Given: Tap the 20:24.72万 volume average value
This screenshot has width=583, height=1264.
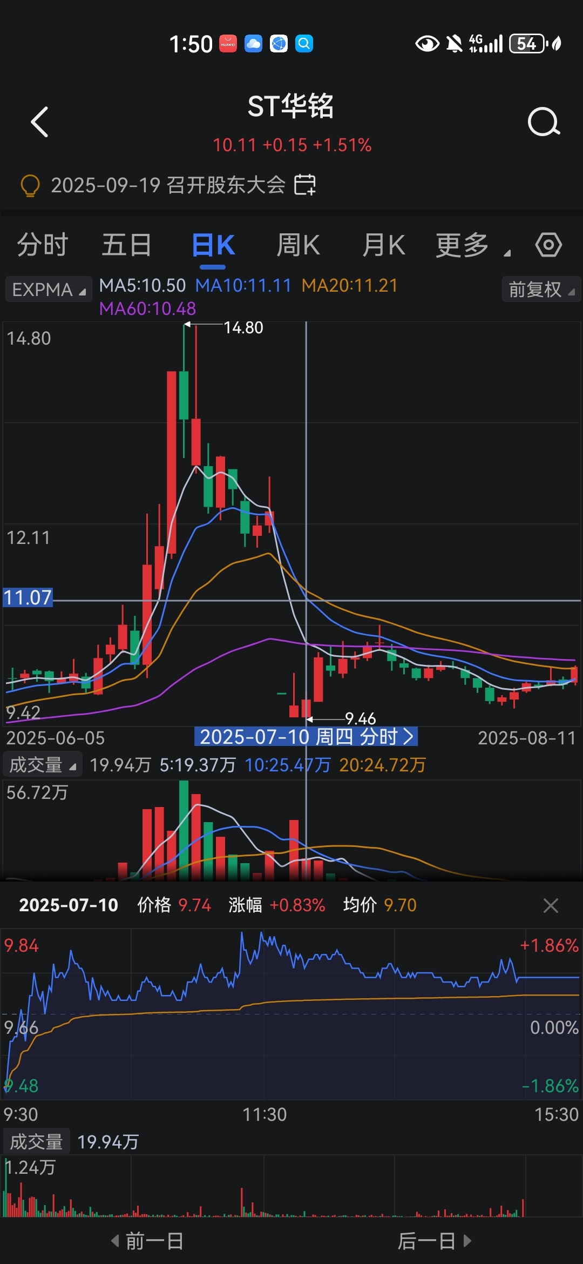Looking at the screenshot, I should (383, 765).
